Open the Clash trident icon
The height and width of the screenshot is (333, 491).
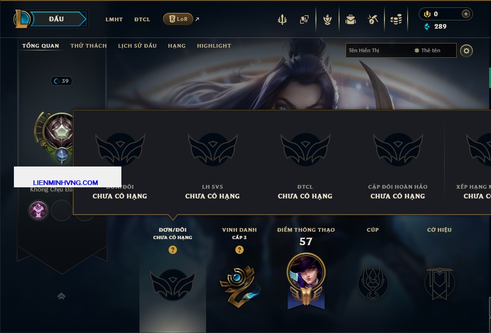point(282,19)
